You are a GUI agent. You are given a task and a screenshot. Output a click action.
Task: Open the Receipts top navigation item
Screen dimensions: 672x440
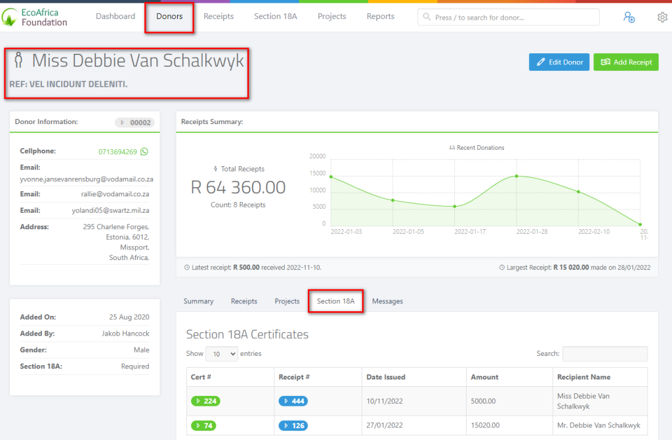tap(219, 16)
